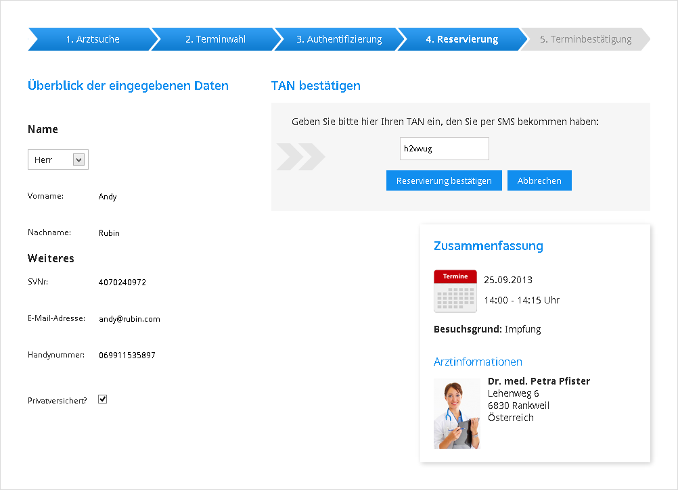678x490 pixels.
Task: Click the doctor name Dr. med. Petra Pfister
Action: [539, 381]
